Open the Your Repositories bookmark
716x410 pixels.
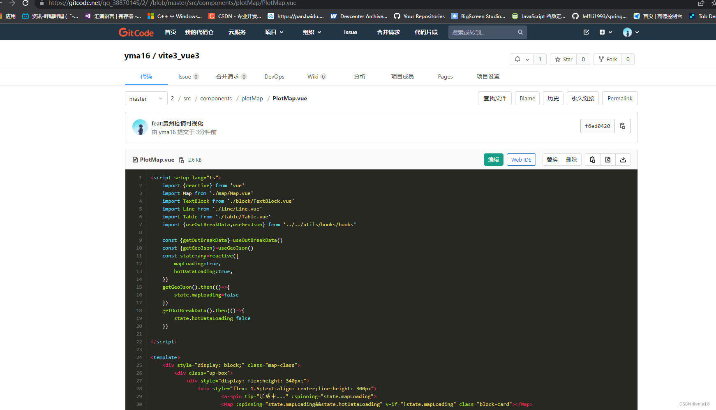[x=419, y=16]
